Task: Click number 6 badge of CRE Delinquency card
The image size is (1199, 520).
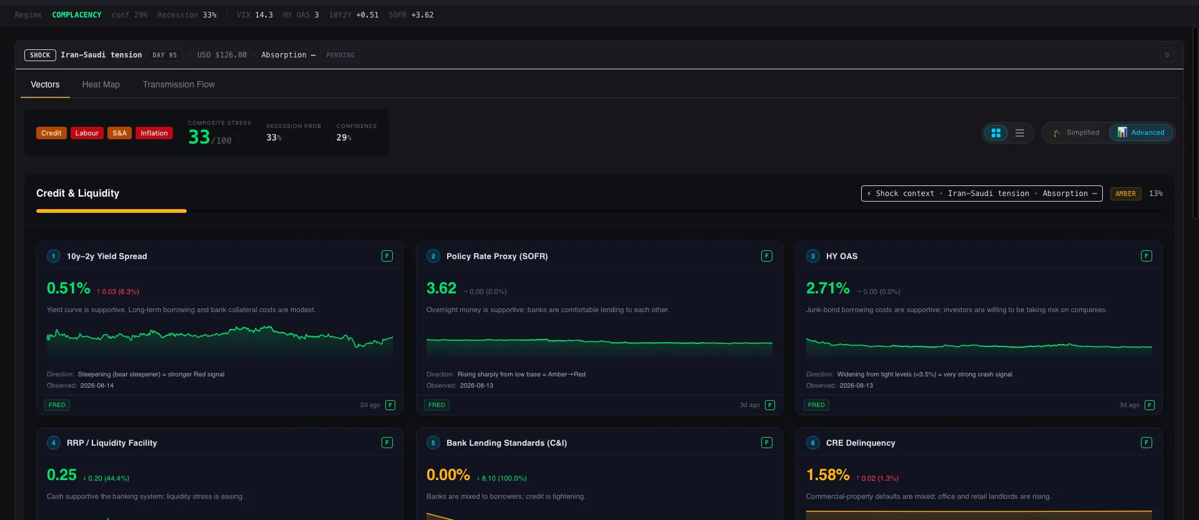Action: point(813,443)
